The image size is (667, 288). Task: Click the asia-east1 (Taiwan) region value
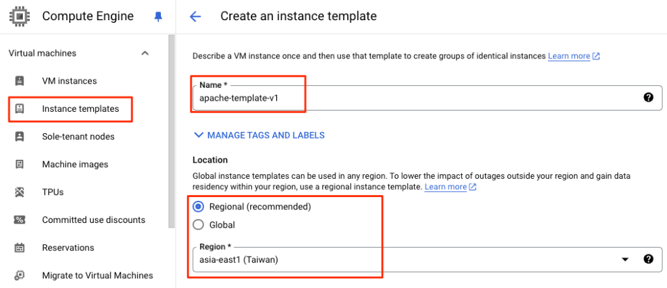pos(238,259)
